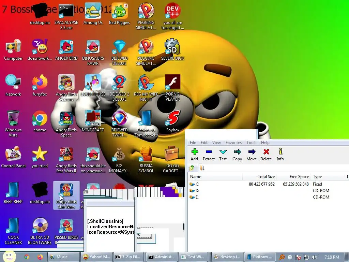Sort by the Free Space column header
349x262 pixels.
(293, 177)
